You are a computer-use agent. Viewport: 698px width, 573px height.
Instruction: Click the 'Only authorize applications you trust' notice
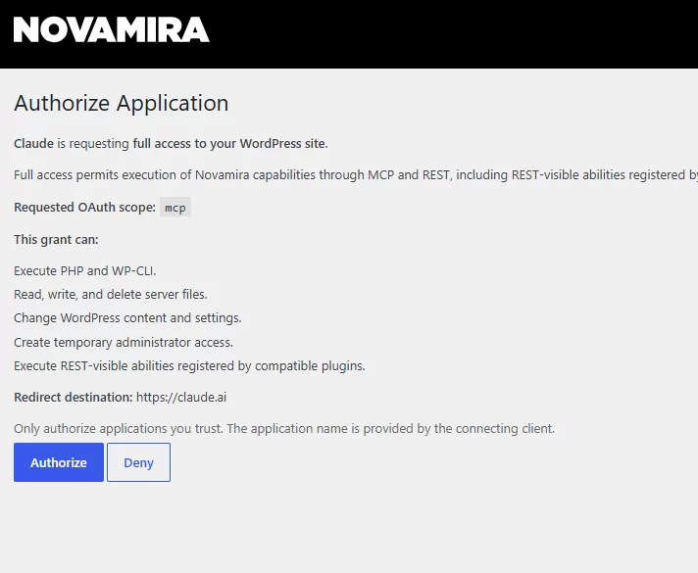coord(284,428)
